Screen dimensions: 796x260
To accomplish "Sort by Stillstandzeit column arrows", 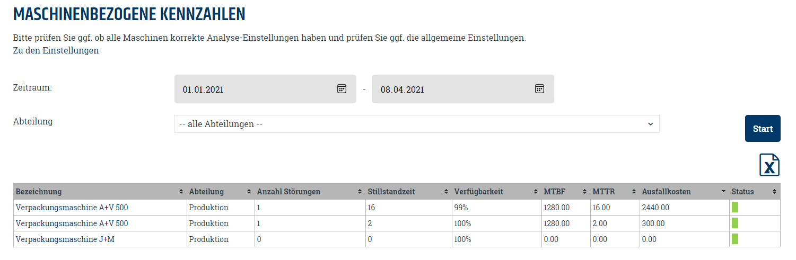I will click(447, 192).
